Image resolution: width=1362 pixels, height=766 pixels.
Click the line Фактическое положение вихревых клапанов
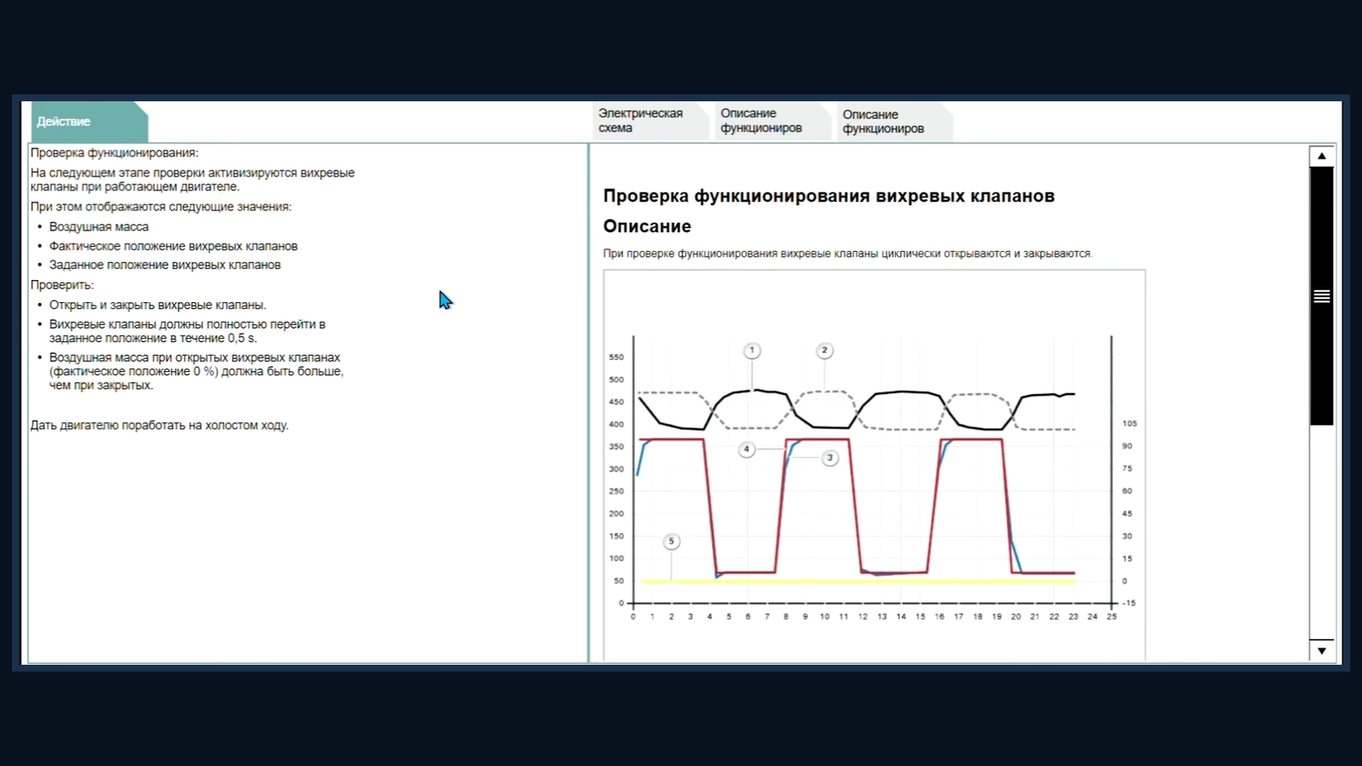pyautogui.click(x=173, y=246)
